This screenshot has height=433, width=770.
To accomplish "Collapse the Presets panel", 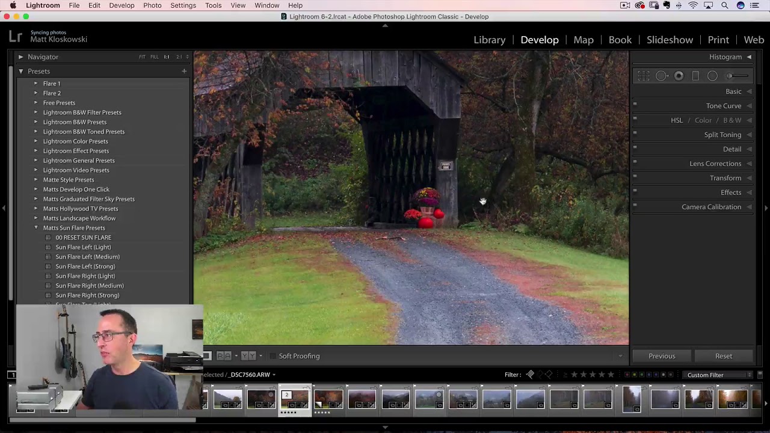I will tap(20, 71).
